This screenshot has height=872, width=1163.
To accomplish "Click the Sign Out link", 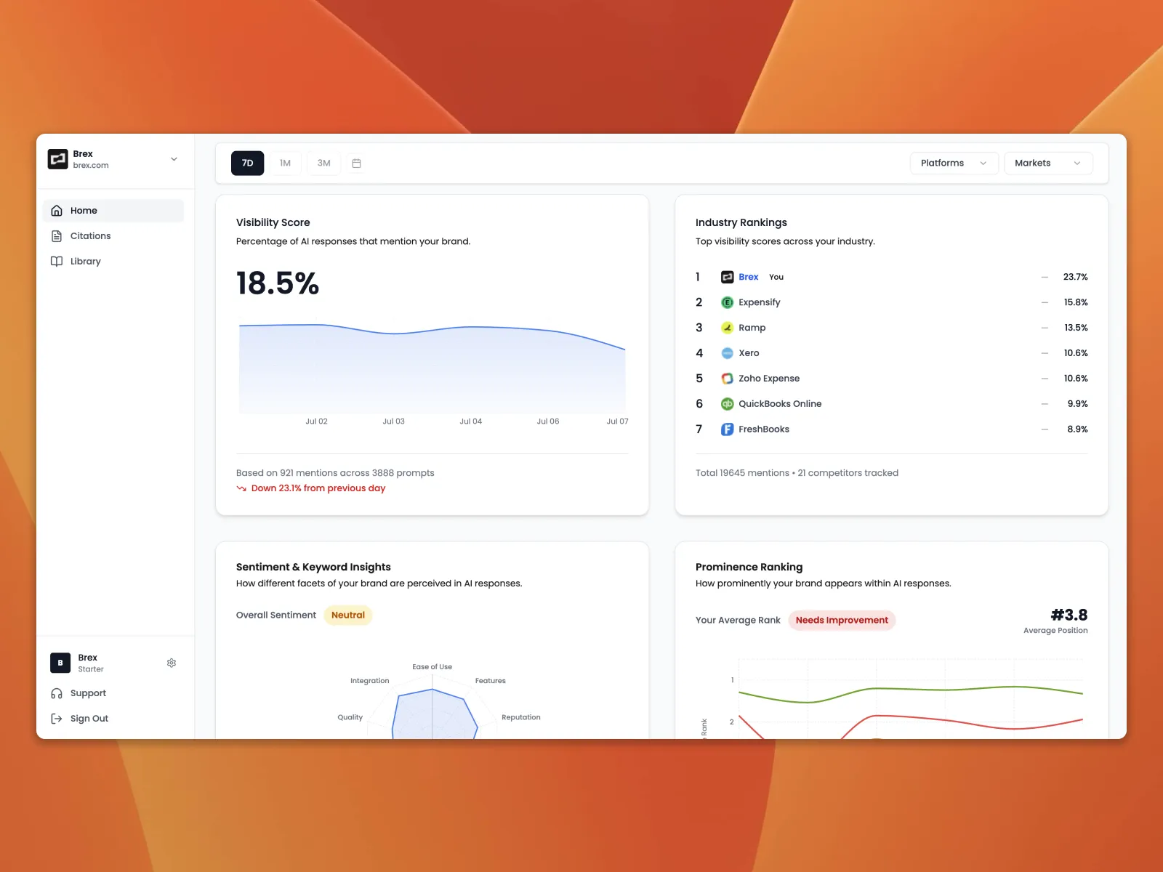I will click(x=89, y=719).
